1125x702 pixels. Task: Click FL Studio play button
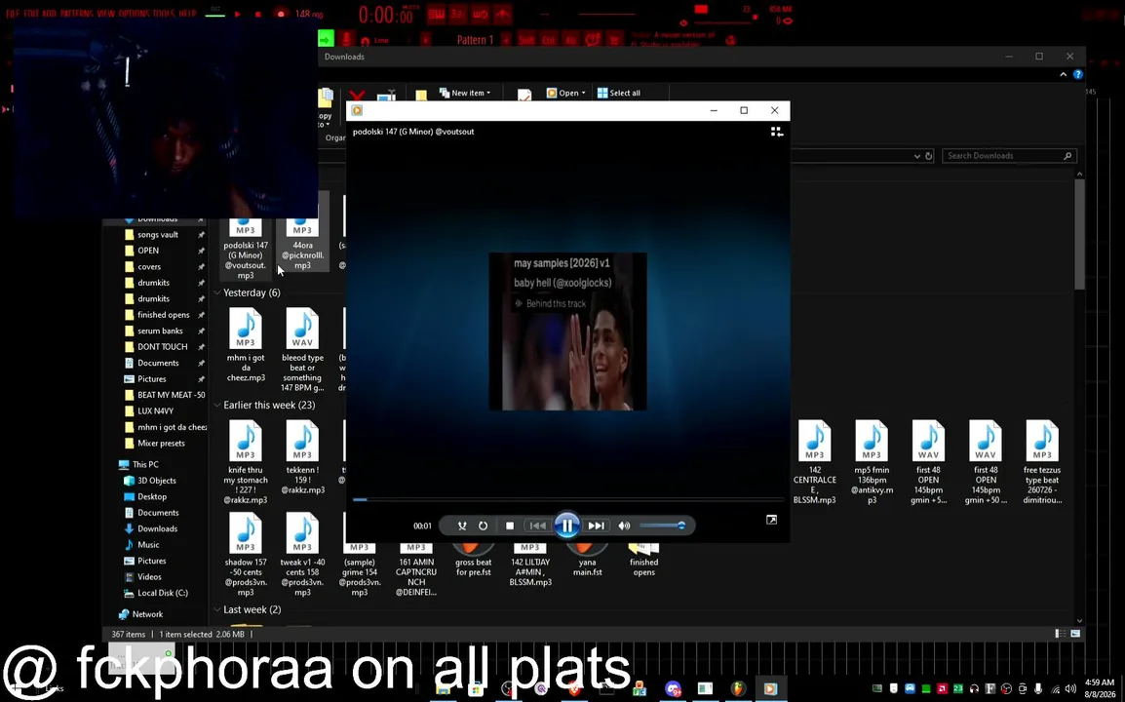tap(238, 15)
